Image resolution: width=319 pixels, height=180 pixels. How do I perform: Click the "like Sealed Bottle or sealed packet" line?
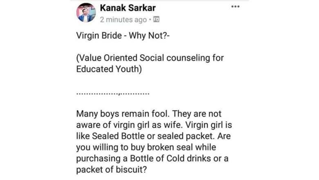(154, 136)
